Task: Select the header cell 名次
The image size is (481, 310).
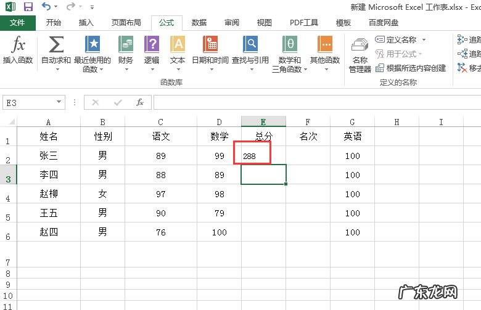Action: click(308, 136)
